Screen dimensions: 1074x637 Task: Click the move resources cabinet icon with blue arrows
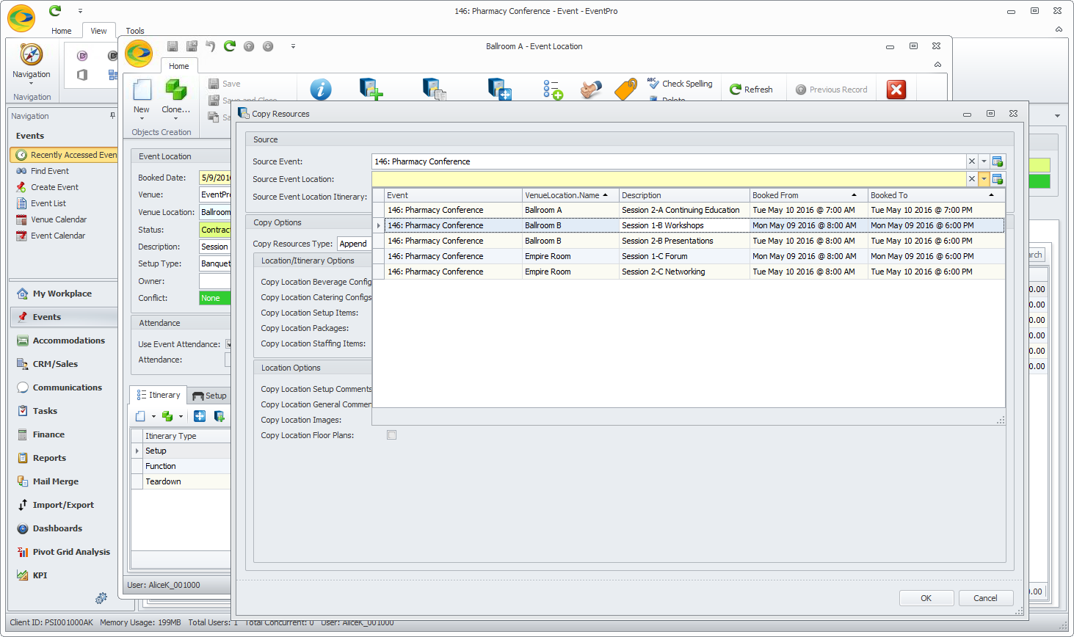pos(500,90)
